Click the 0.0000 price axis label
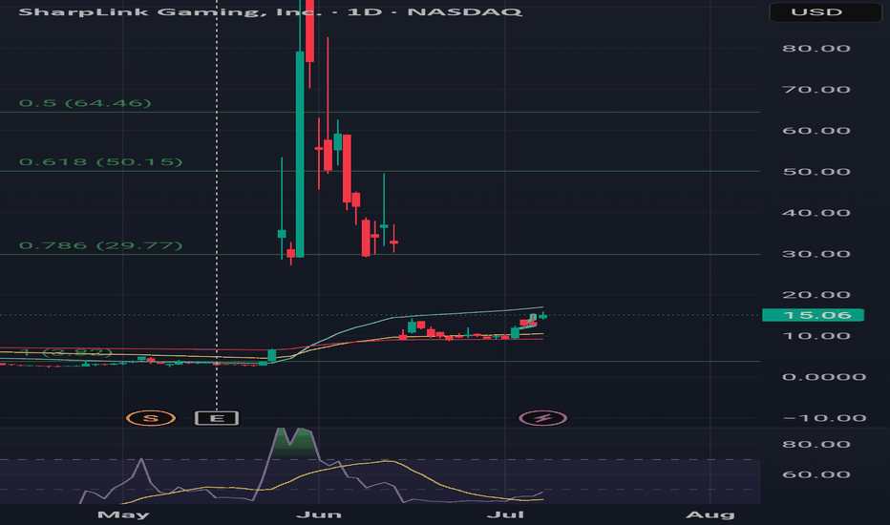 coord(823,377)
